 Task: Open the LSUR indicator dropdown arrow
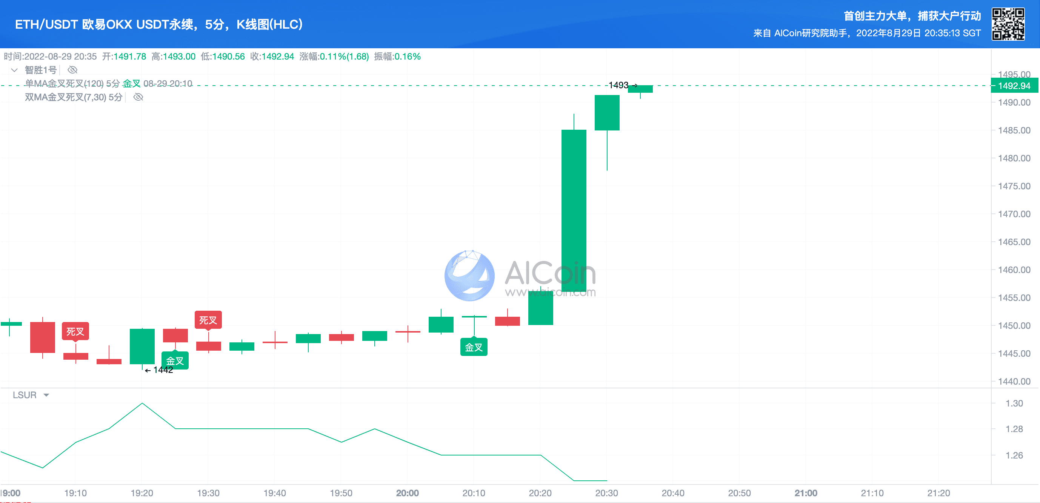pos(46,395)
